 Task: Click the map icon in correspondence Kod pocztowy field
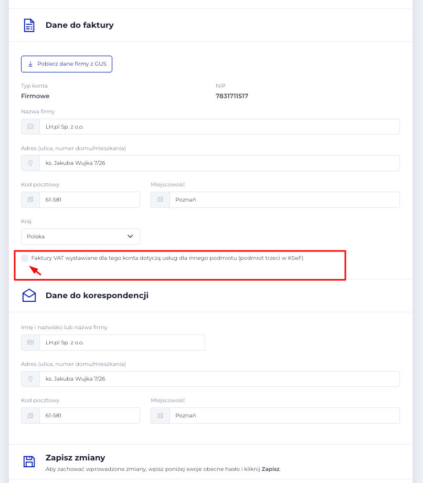click(30, 415)
